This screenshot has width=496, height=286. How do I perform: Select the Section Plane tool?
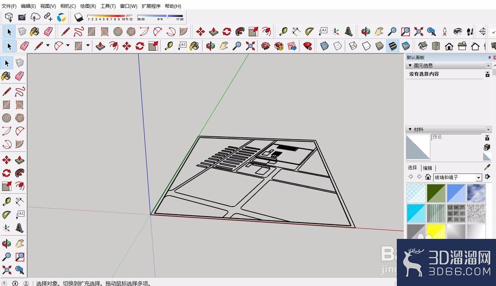[483, 31]
